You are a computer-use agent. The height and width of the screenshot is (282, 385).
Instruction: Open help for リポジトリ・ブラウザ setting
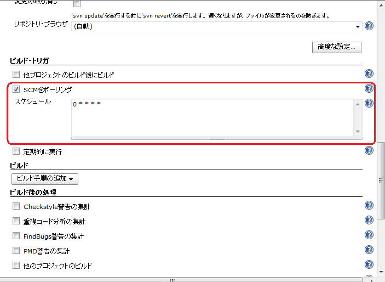click(x=369, y=26)
